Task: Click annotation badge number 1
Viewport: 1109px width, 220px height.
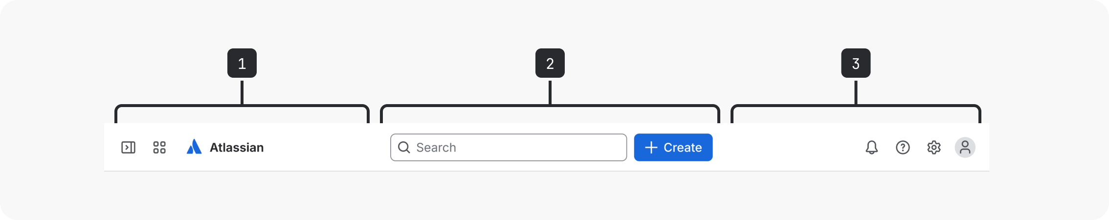Action: pos(242,63)
